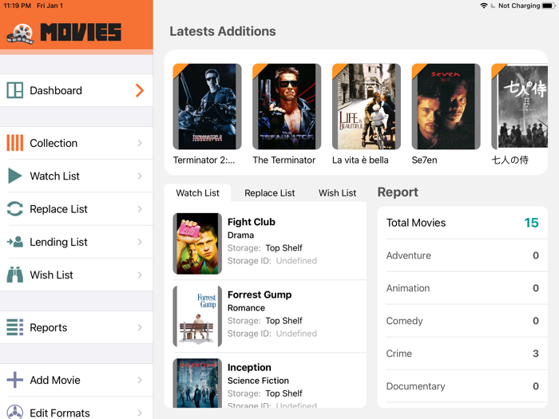Open Watch List sidebar chevron
The width and height of the screenshot is (559, 419).
140,176
